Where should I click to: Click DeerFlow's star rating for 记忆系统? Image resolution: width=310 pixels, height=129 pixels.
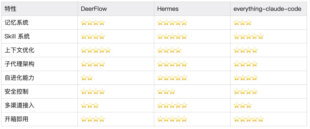click(x=93, y=23)
